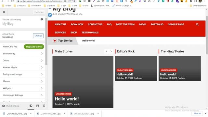Open menu for 305285525_43921 download
This screenshot has height=117, width=208.
pos(98,114)
